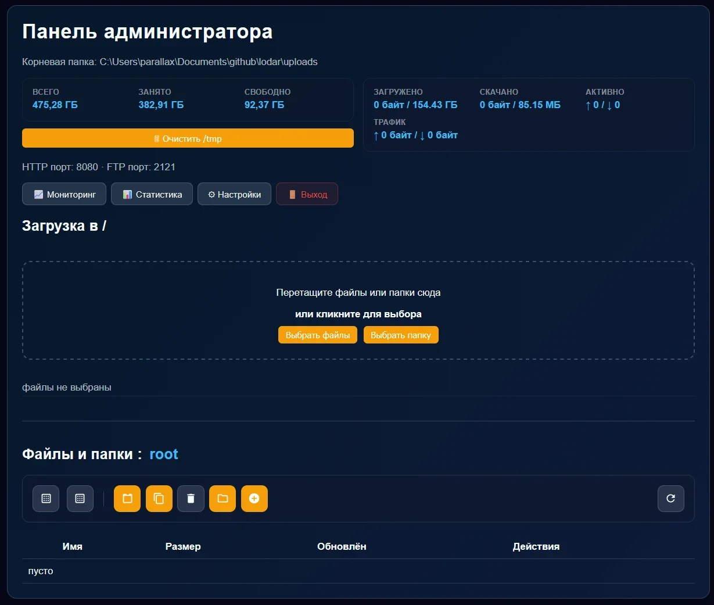Click the root folder path 'C:\Users\parallax\Documents\github\lodar\uploads'
714x605 pixels.
209,62
